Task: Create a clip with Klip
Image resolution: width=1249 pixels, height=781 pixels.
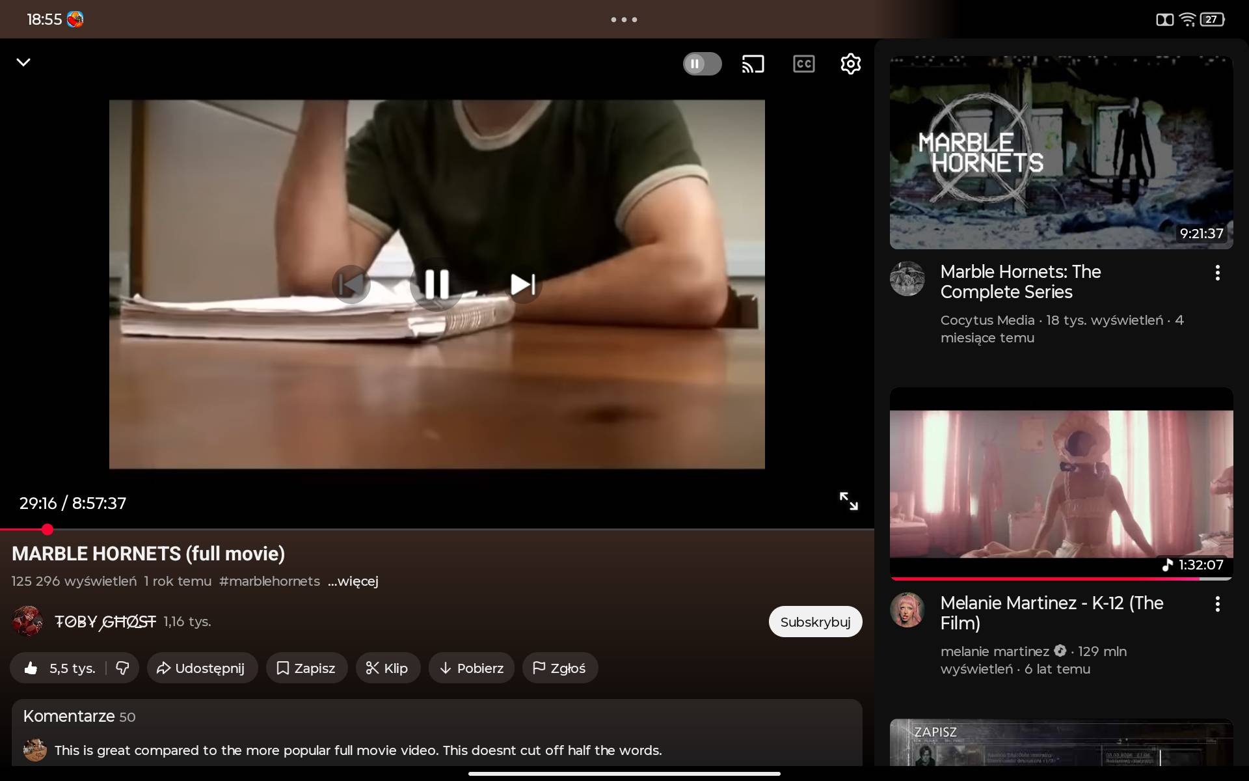Action: pyautogui.click(x=388, y=668)
